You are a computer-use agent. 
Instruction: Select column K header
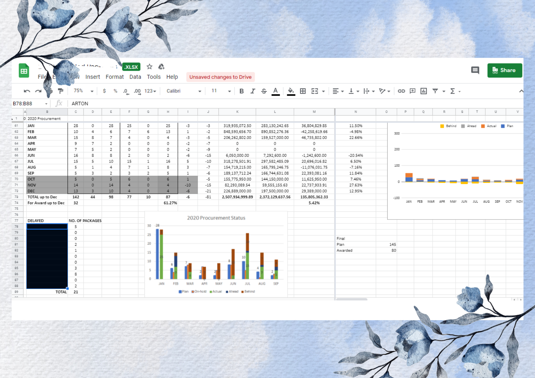tap(237, 112)
